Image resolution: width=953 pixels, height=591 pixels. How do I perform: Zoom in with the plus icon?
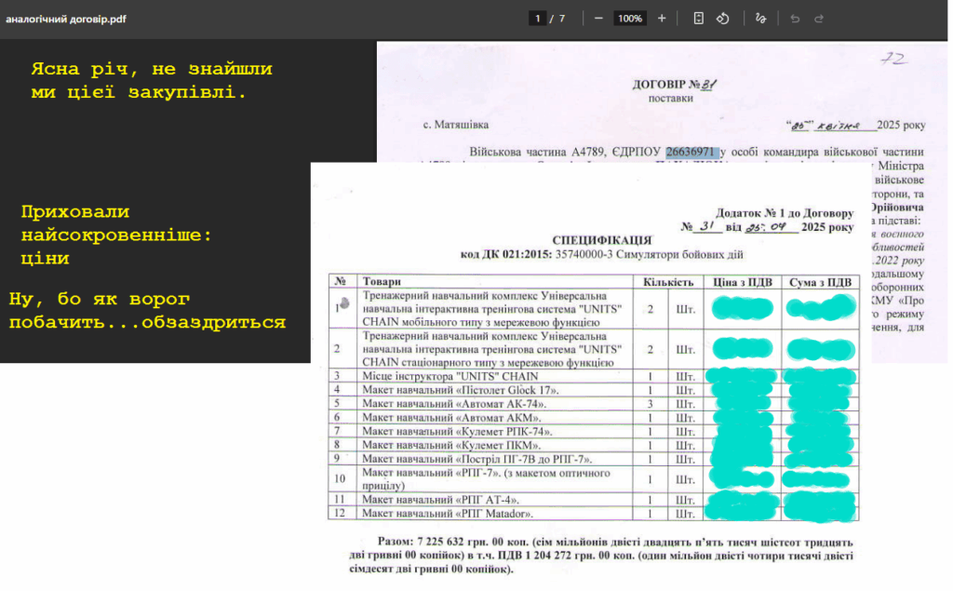tap(662, 19)
